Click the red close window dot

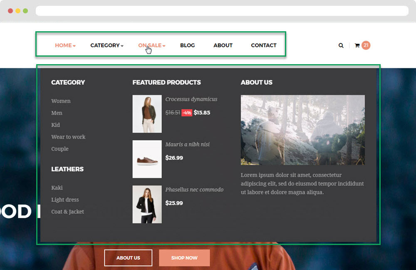pos(10,11)
